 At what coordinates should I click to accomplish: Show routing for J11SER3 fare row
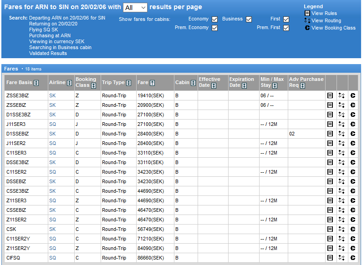pyautogui.click(x=342, y=124)
